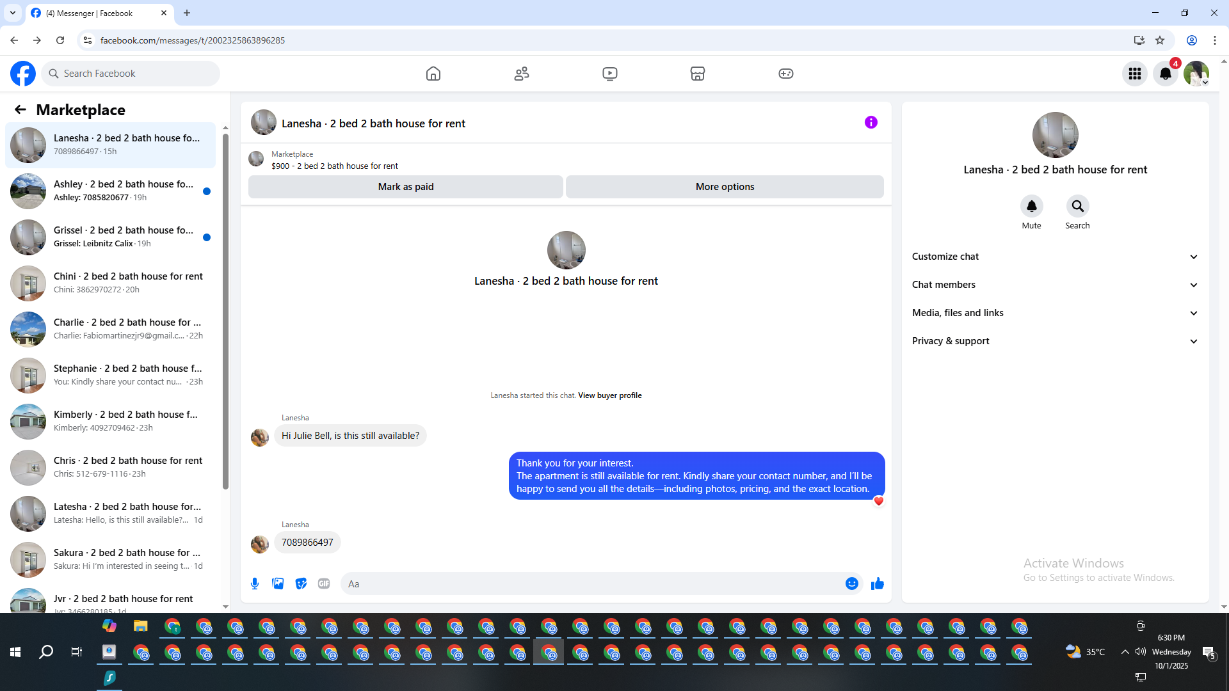Open Chris conversation in chat list
Viewport: 1229px width, 691px height.
[x=110, y=467]
